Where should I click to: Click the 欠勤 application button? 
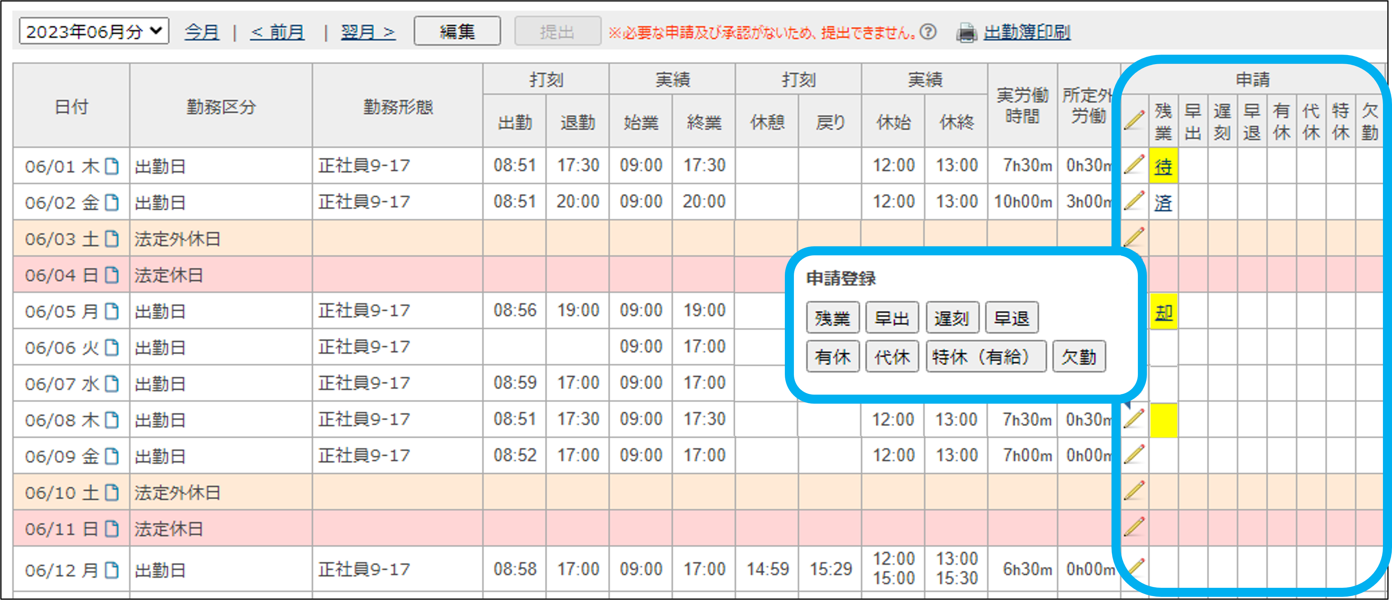pyautogui.click(x=1079, y=356)
